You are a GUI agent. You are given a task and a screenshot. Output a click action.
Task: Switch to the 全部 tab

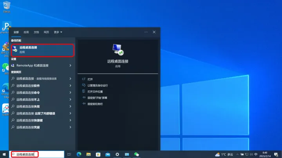[16, 32]
